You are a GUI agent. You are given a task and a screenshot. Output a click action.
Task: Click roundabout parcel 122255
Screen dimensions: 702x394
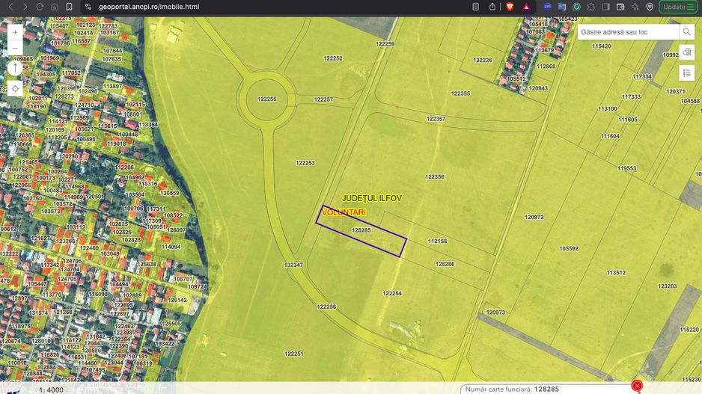click(x=266, y=99)
